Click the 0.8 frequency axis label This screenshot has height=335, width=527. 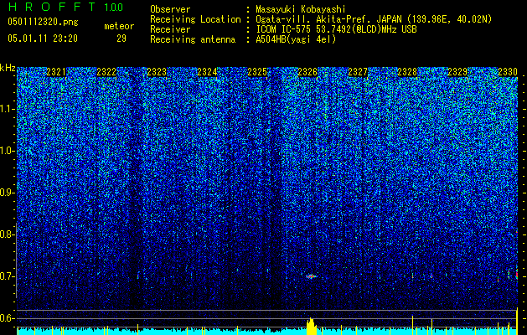click(x=7, y=234)
